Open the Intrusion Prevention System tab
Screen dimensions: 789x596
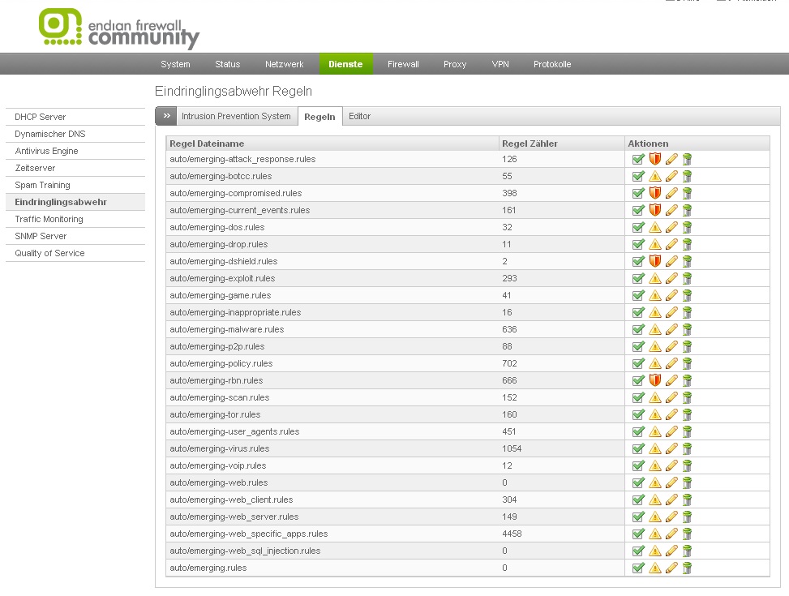pyautogui.click(x=236, y=117)
